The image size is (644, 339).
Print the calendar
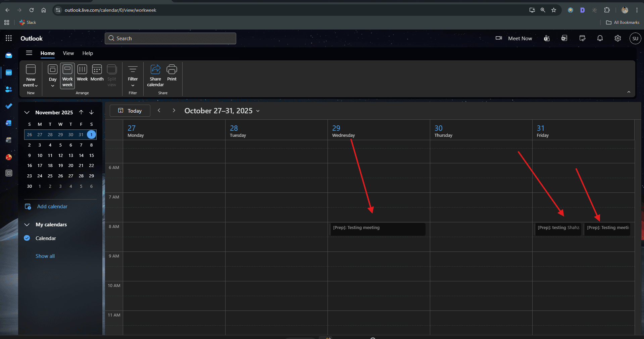pyautogui.click(x=172, y=73)
